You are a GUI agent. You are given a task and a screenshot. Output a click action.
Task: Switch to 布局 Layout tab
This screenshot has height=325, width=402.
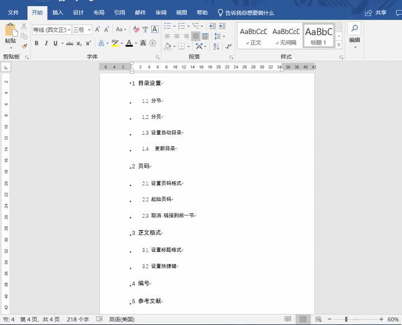[x=99, y=13]
